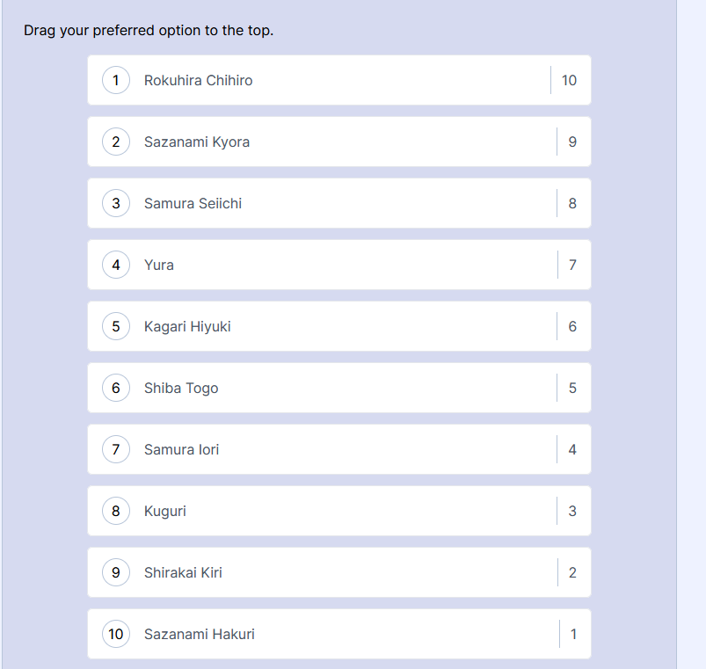Select the Sazanami Hakuri option
Viewport: 706px width, 669px height.
pos(200,635)
